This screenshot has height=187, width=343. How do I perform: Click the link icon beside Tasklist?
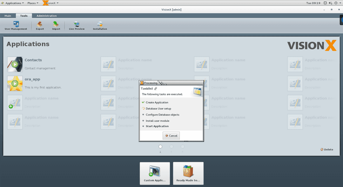pyautogui.click(x=156, y=89)
